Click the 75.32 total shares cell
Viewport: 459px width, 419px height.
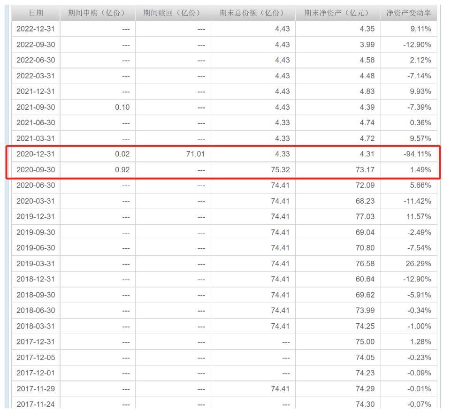280,170
